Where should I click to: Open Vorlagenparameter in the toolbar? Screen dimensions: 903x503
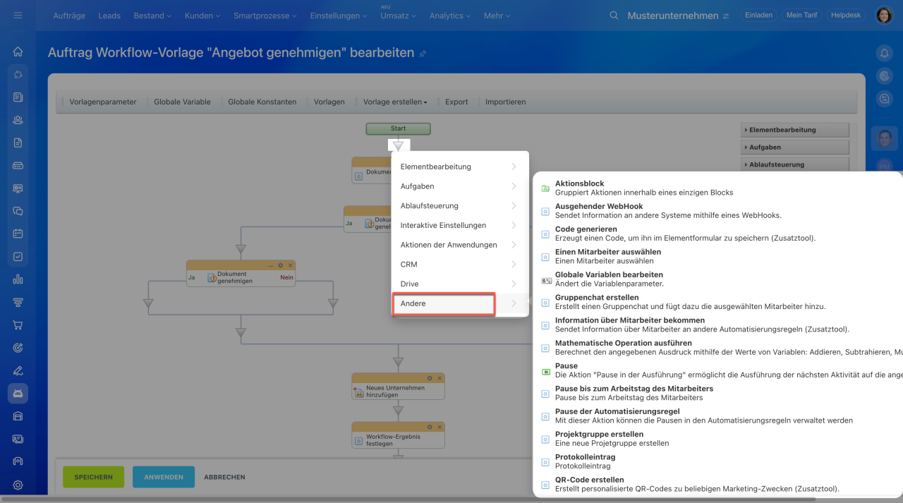pyautogui.click(x=103, y=102)
